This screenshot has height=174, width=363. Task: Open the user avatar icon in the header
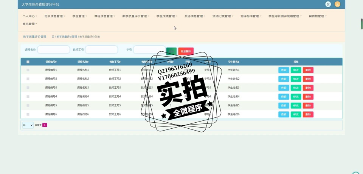pyautogui.click(x=337, y=4)
